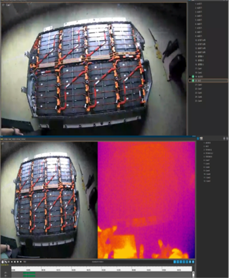The width and height of the screenshot is (229, 278).
Task: Click the thermal infrared video pane
Action: (x=146, y=200)
